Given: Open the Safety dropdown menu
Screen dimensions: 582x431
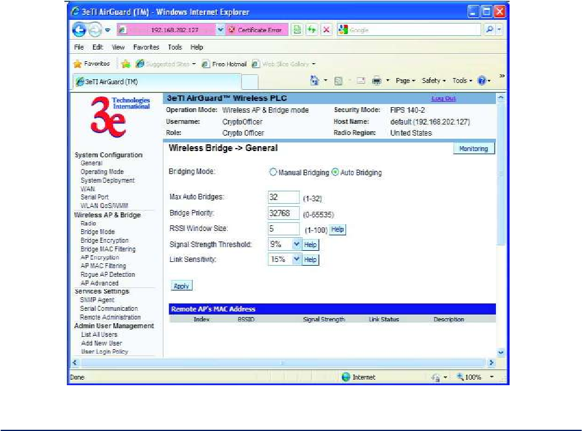Looking at the screenshot, I should [433, 81].
